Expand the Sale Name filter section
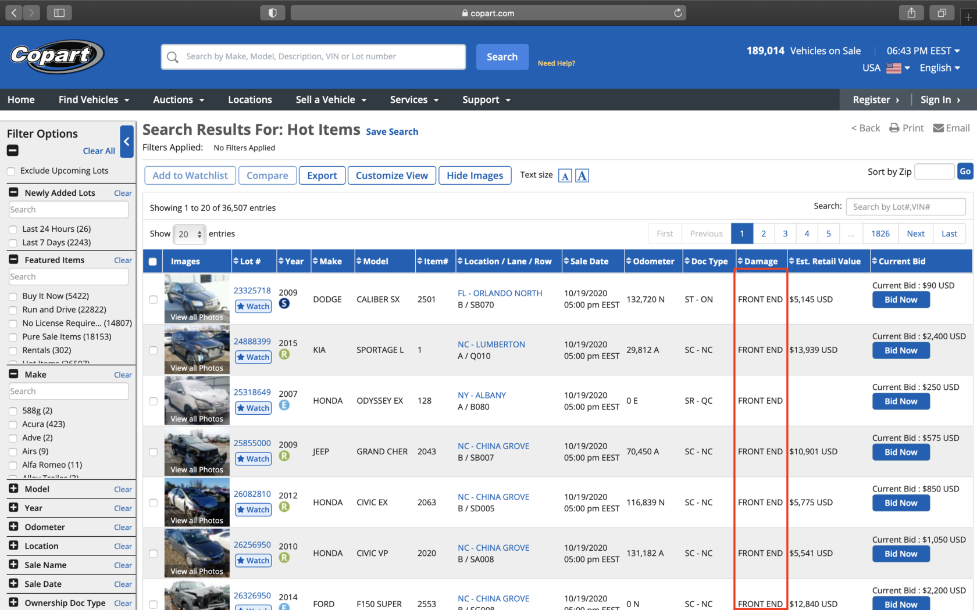Viewport: 977px width, 610px height. (x=13, y=565)
